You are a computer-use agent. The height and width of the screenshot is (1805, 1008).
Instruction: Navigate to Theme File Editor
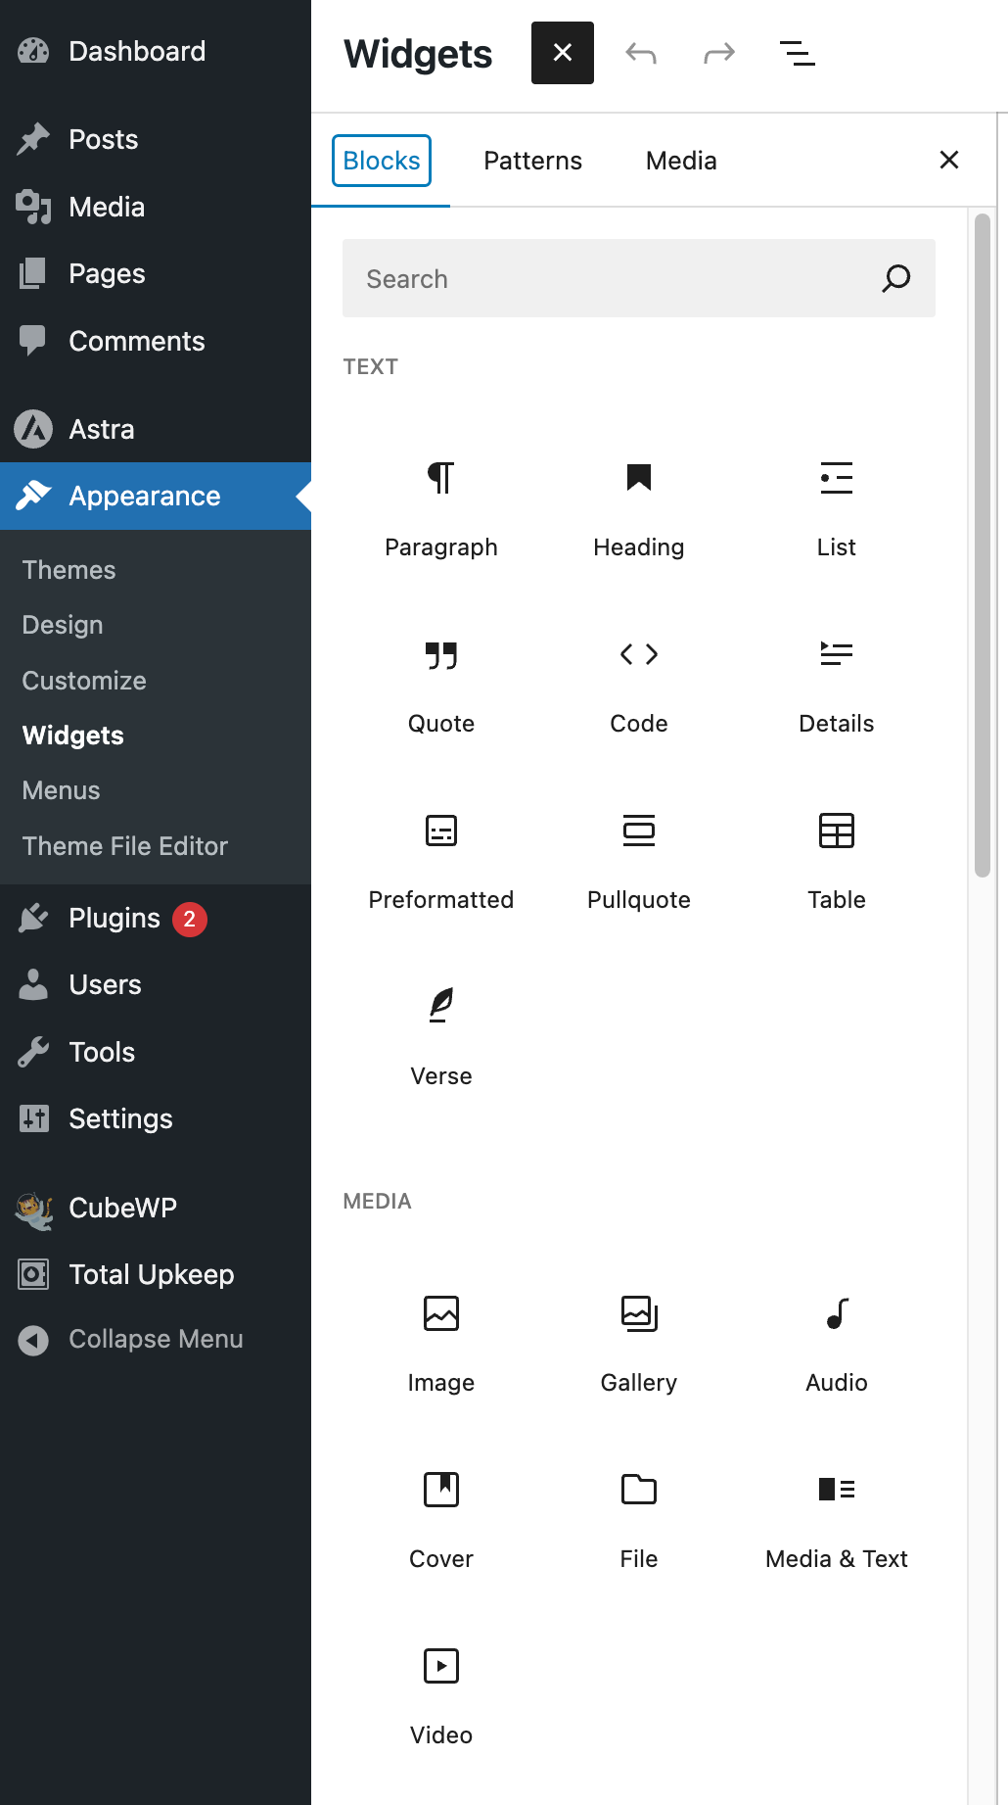(x=124, y=845)
